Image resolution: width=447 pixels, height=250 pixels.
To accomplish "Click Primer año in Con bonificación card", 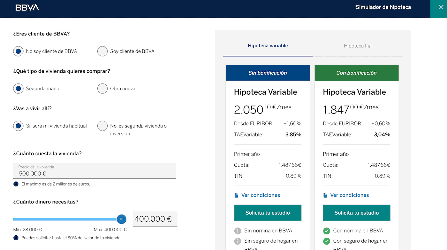I will point(336,154).
